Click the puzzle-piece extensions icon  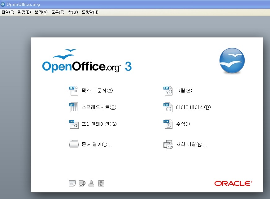[x=82, y=184]
